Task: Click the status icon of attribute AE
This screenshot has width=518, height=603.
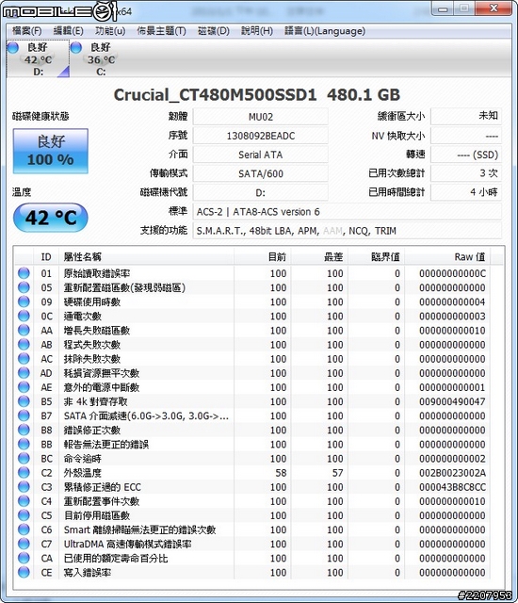Action: 24,387
